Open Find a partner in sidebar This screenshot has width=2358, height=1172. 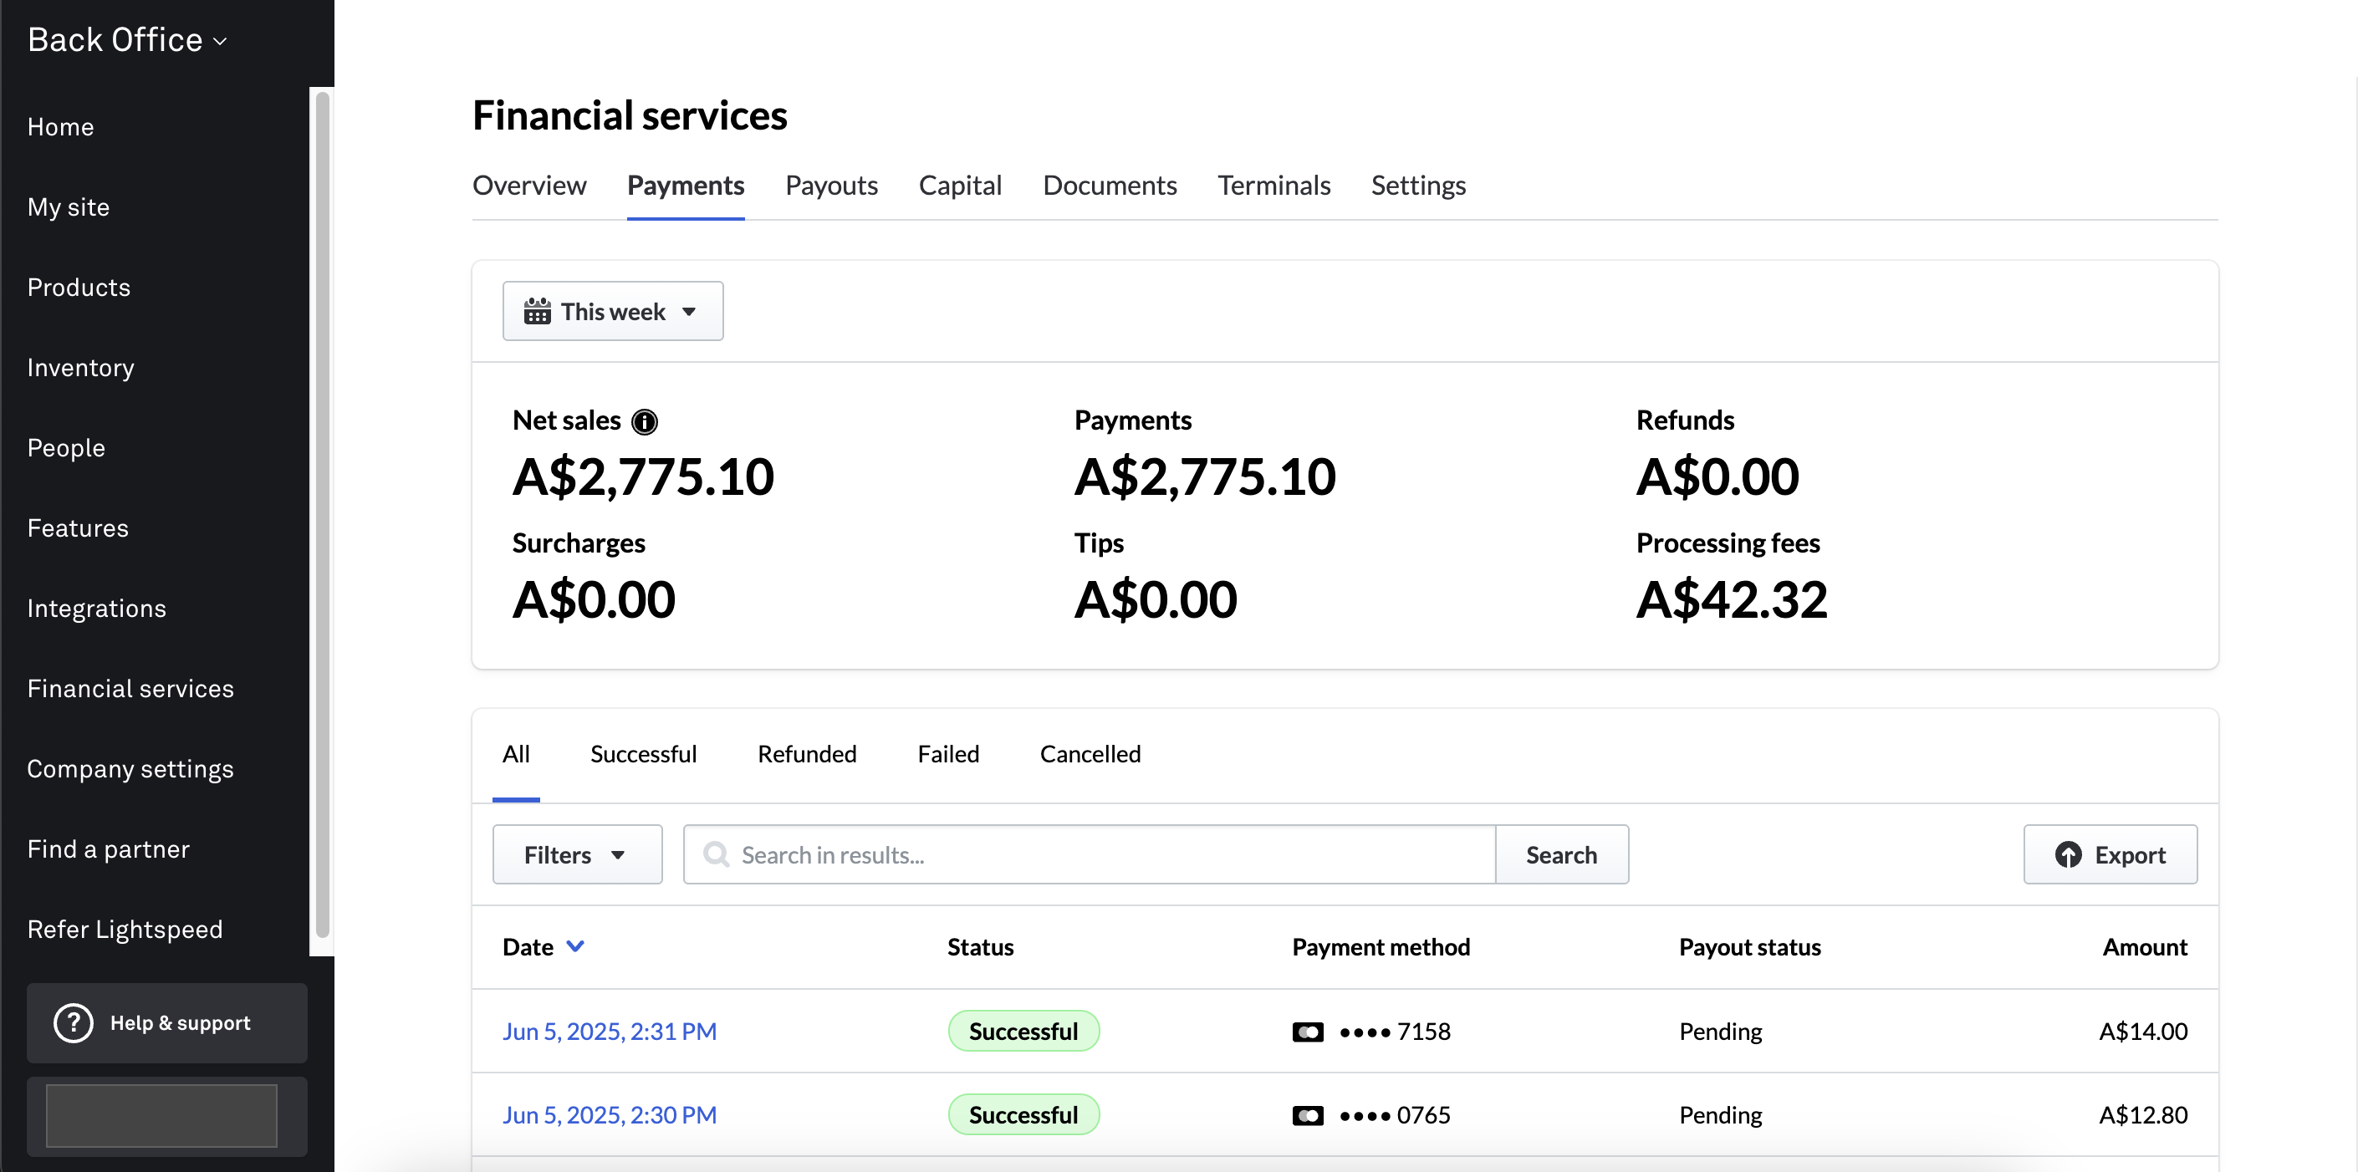[109, 849]
